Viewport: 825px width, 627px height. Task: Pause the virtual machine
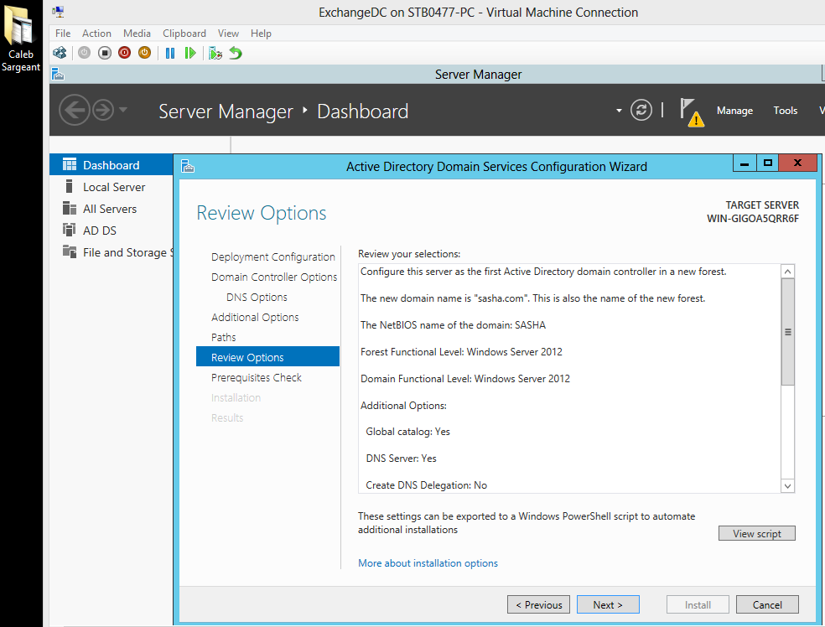pos(170,53)
